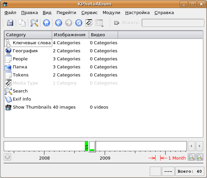Navigate Back with blue left arrow
The height and width of the screenshot is (178, 207).
[x=59, y=23]
